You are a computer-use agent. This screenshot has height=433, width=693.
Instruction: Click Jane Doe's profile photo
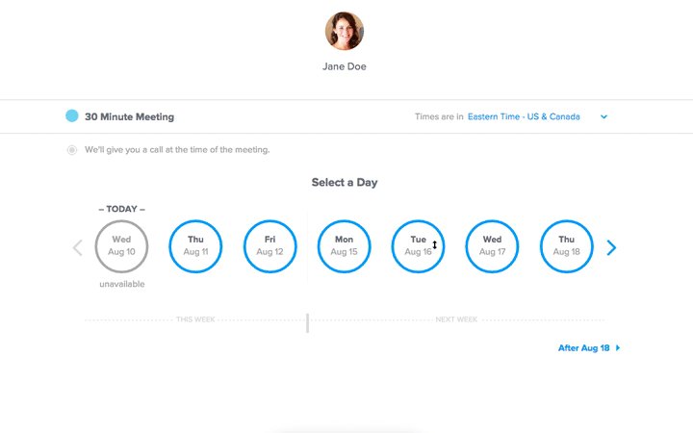pos(345,31)
